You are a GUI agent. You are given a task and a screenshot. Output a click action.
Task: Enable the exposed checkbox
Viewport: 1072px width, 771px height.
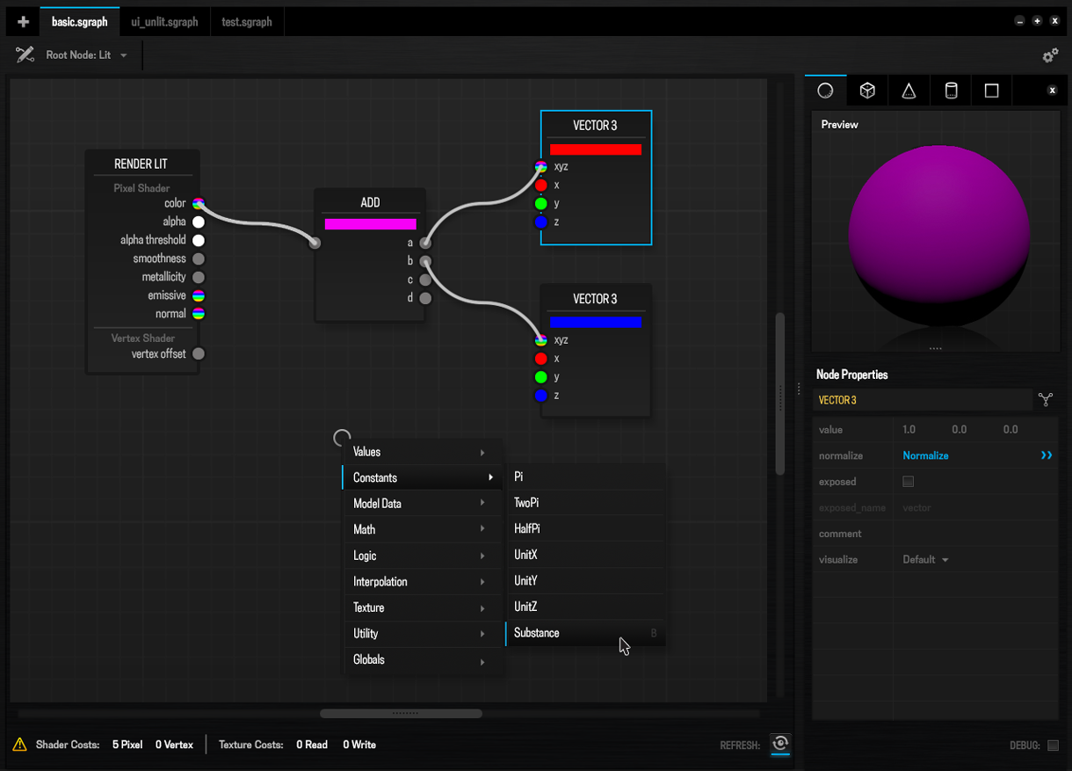coord(909,482)
